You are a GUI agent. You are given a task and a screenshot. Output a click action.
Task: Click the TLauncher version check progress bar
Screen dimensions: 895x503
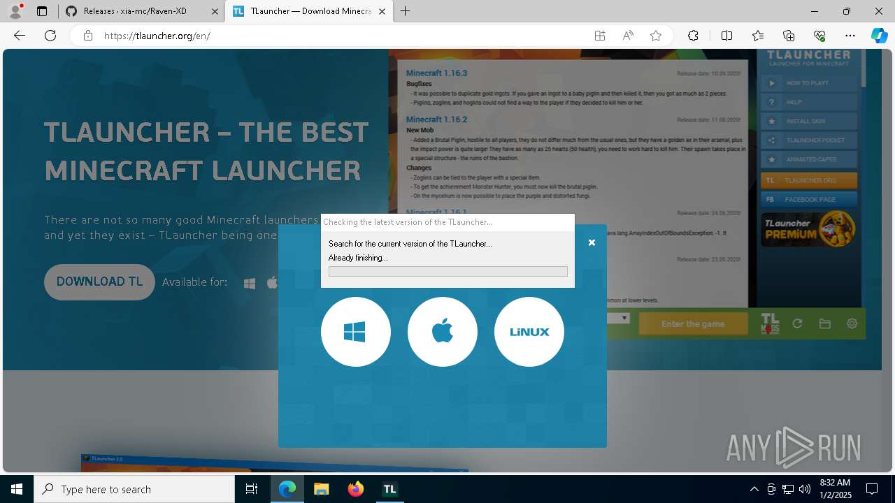(x=447, y=271)
